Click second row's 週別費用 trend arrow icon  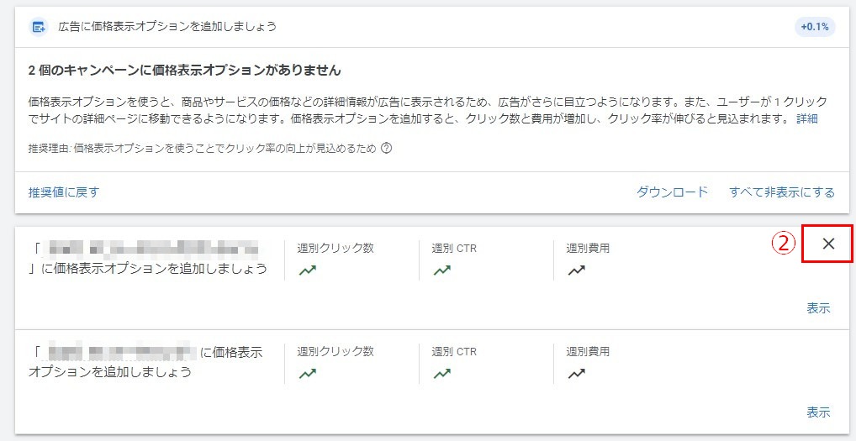click(577, 374)
